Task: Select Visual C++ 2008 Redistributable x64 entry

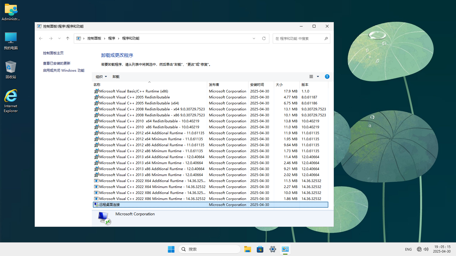Action: tap(210, 109)
